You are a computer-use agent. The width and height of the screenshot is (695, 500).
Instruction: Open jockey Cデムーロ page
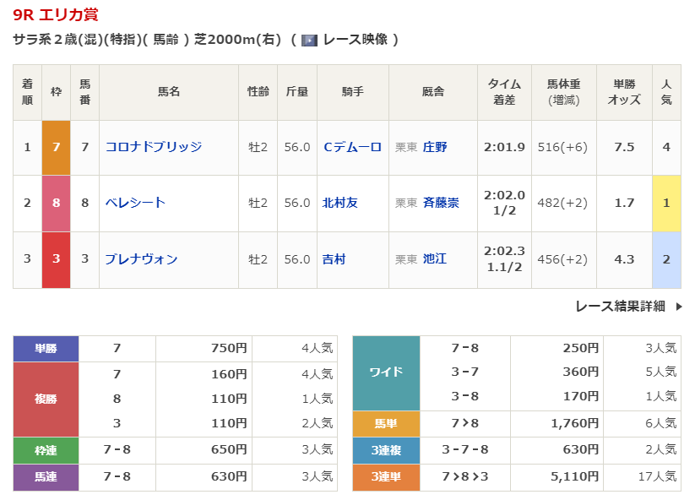(x=352, y=147)
